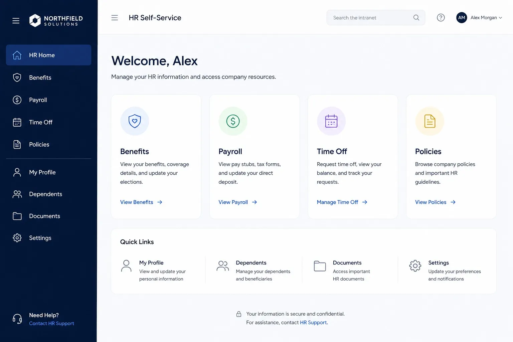
Task: Click the HR Self-Service page title
Action: tap(155, 18)
